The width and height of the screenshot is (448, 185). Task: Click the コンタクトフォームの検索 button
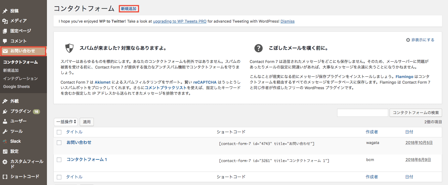(416, 113)
